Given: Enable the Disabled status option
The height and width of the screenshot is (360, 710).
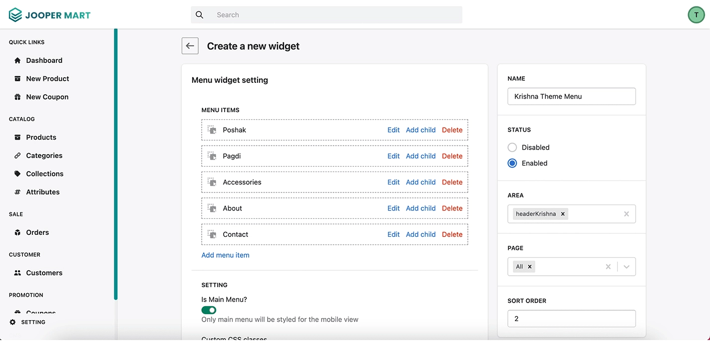Looking at the screenshot, I should [512, 147].
